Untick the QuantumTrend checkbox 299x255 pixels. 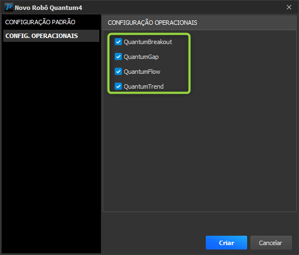tap(118, 86)
